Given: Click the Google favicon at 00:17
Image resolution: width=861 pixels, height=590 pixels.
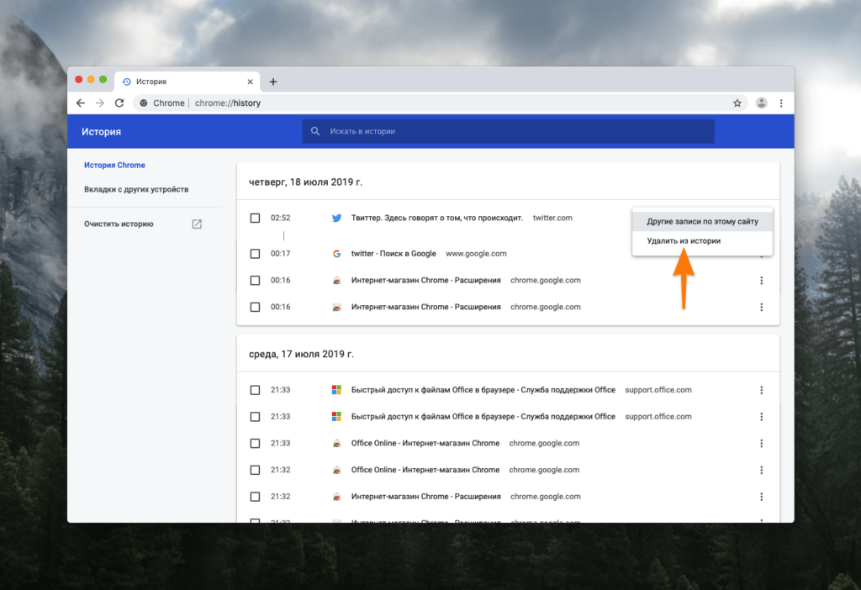Looking at the screenshot, I should 336,254.
